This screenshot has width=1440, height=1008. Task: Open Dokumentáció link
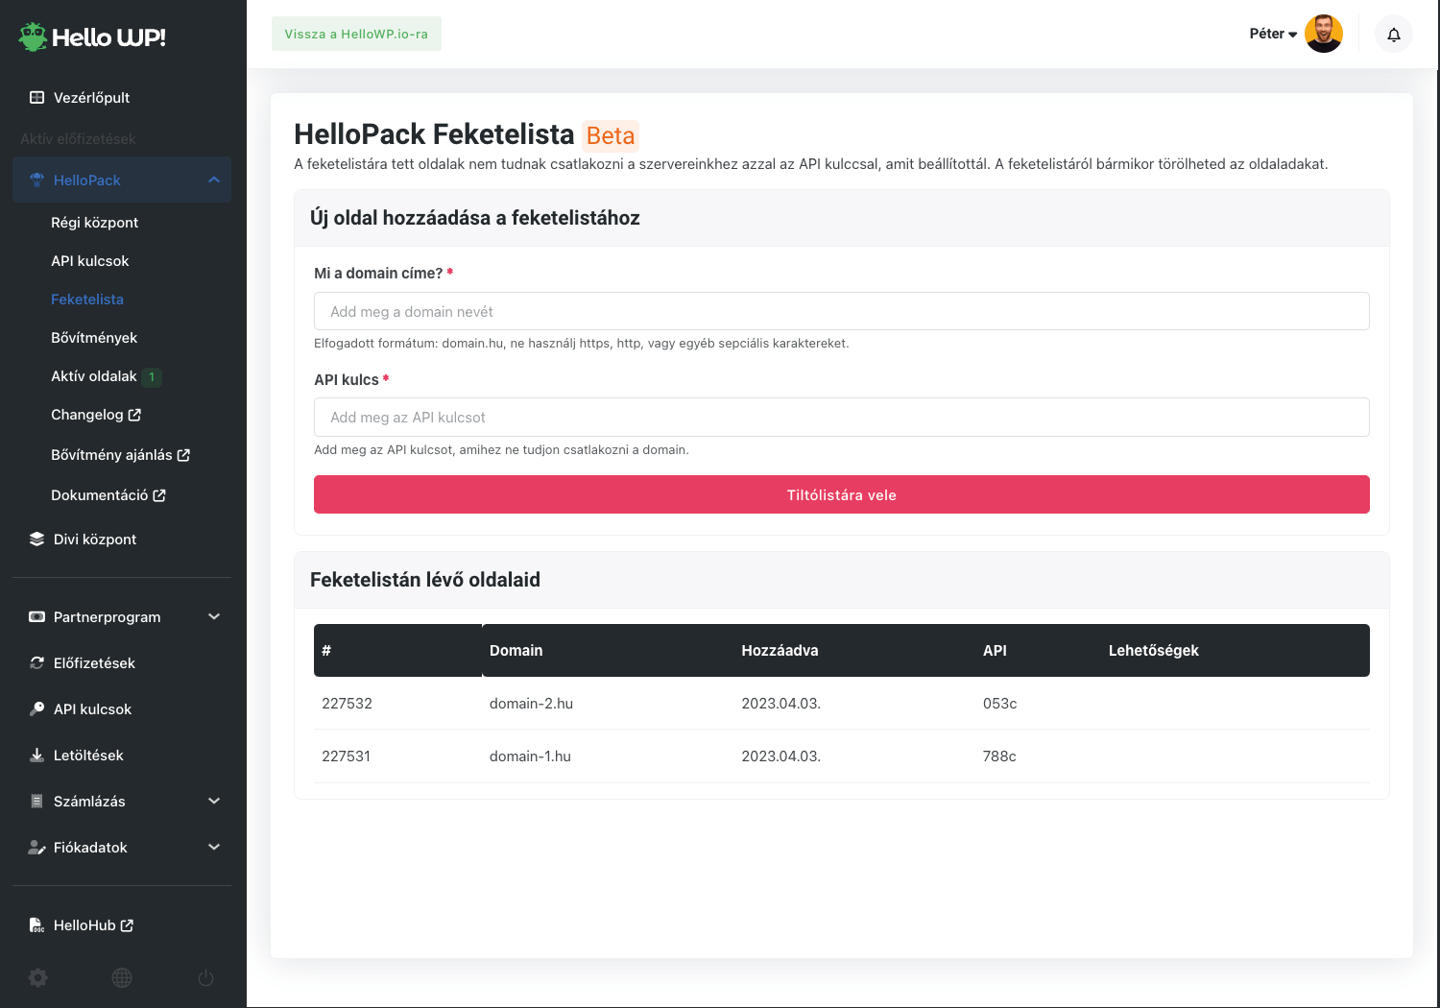(99, 494)
